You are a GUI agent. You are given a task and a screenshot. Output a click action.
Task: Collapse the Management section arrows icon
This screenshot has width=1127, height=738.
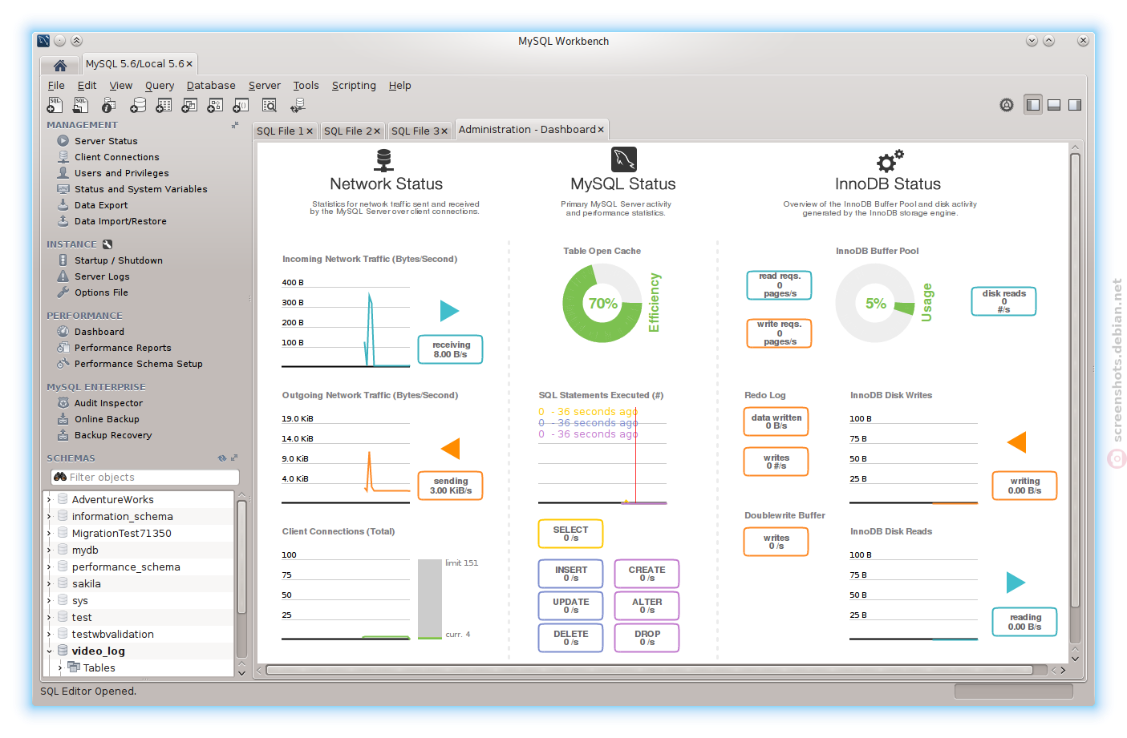235,125
